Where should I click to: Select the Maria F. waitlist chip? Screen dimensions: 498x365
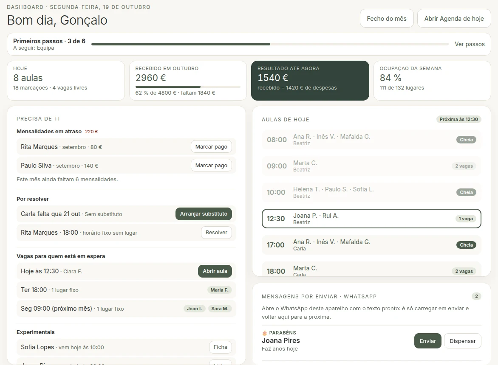[x=219, y=290]
